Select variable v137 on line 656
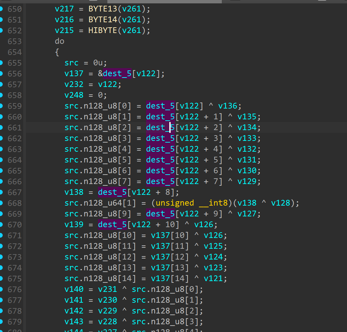The height and width of the screenshot is (332, 347). (x=74, y=73)
